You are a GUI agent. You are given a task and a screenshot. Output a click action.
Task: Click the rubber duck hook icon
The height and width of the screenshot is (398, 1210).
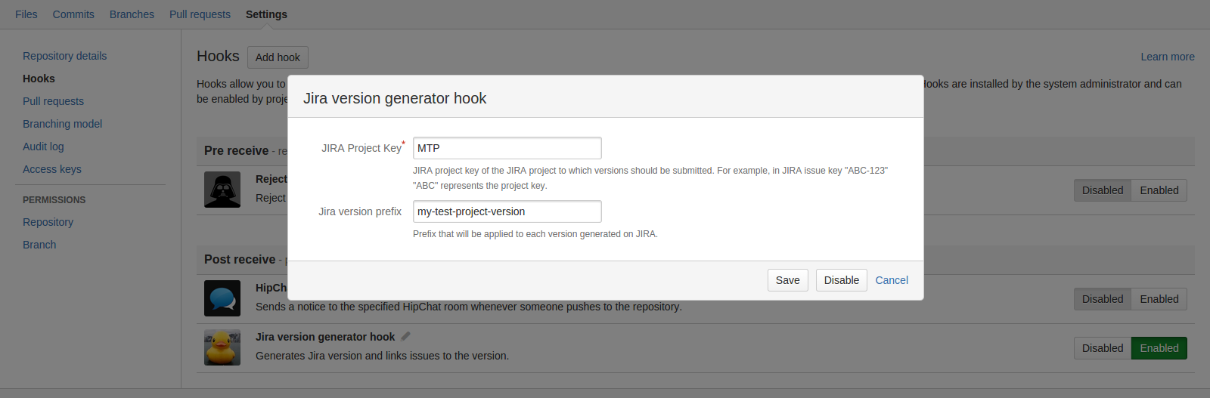tap(222, 347)
